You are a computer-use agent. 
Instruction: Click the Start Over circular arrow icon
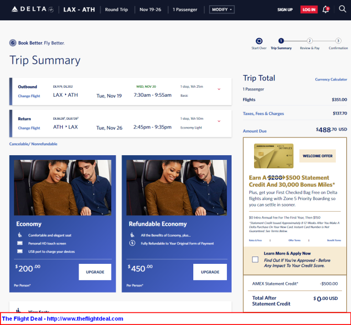(x=259, y=41)
